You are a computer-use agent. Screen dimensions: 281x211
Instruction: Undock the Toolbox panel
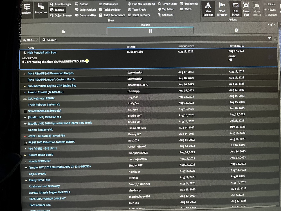tap(271, 24)
